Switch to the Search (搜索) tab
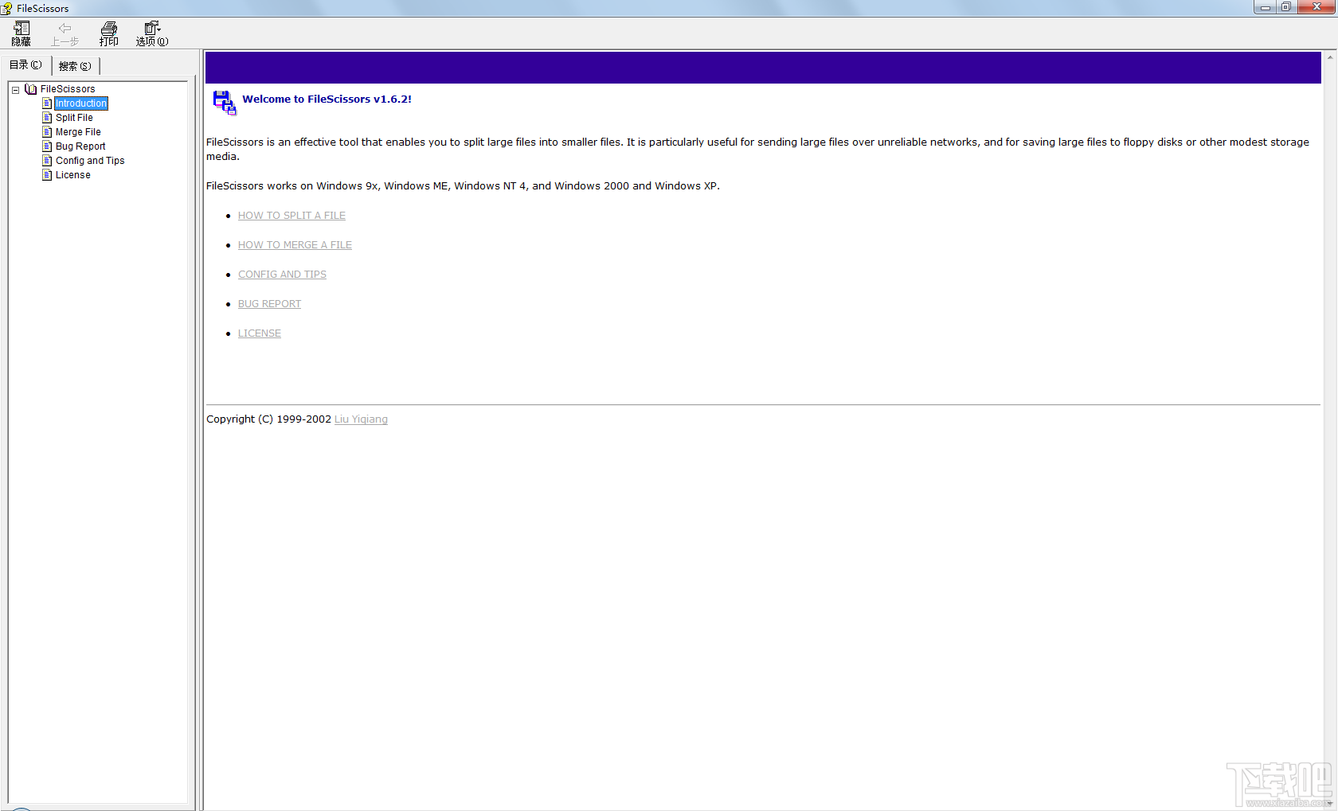 pos(75,66)
